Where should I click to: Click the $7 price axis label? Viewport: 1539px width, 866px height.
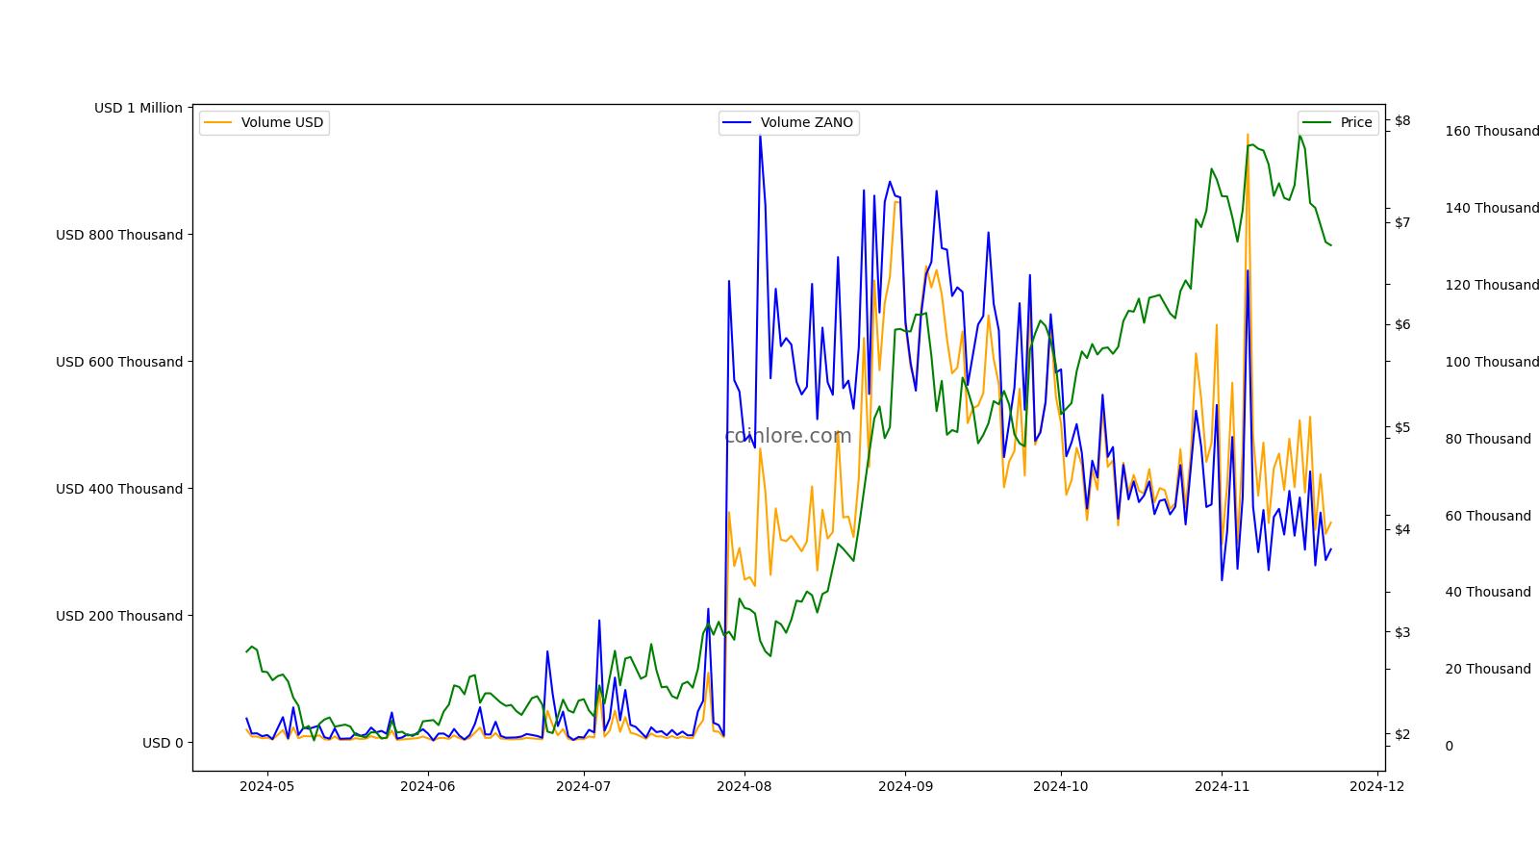point(1402,222)
